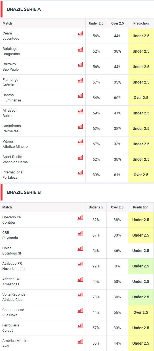
Task: Click the Brazil Serie B league heading
Action: point(24,192)
